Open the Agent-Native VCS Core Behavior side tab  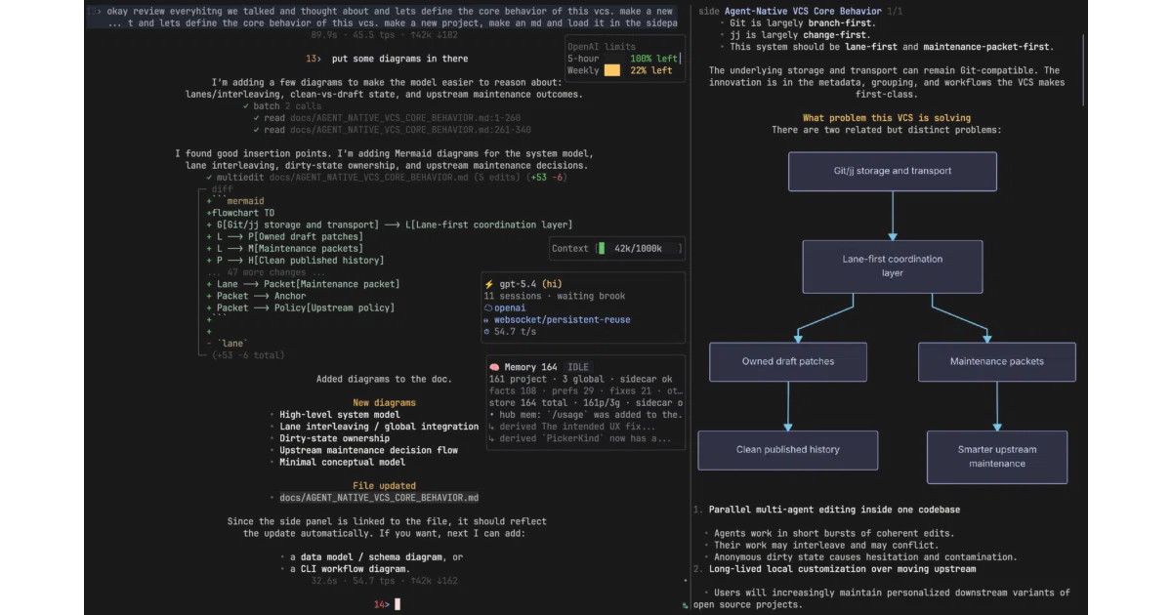pyautogui.click(x=803, y=11)
